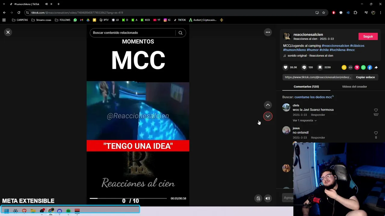Click the Seguir follow button
Viewport: 385px width, 216px height.
click(368, 36)
